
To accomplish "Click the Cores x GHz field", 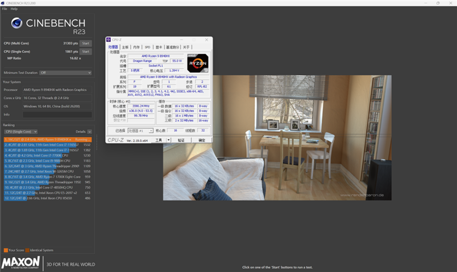I will coord(58,98).
